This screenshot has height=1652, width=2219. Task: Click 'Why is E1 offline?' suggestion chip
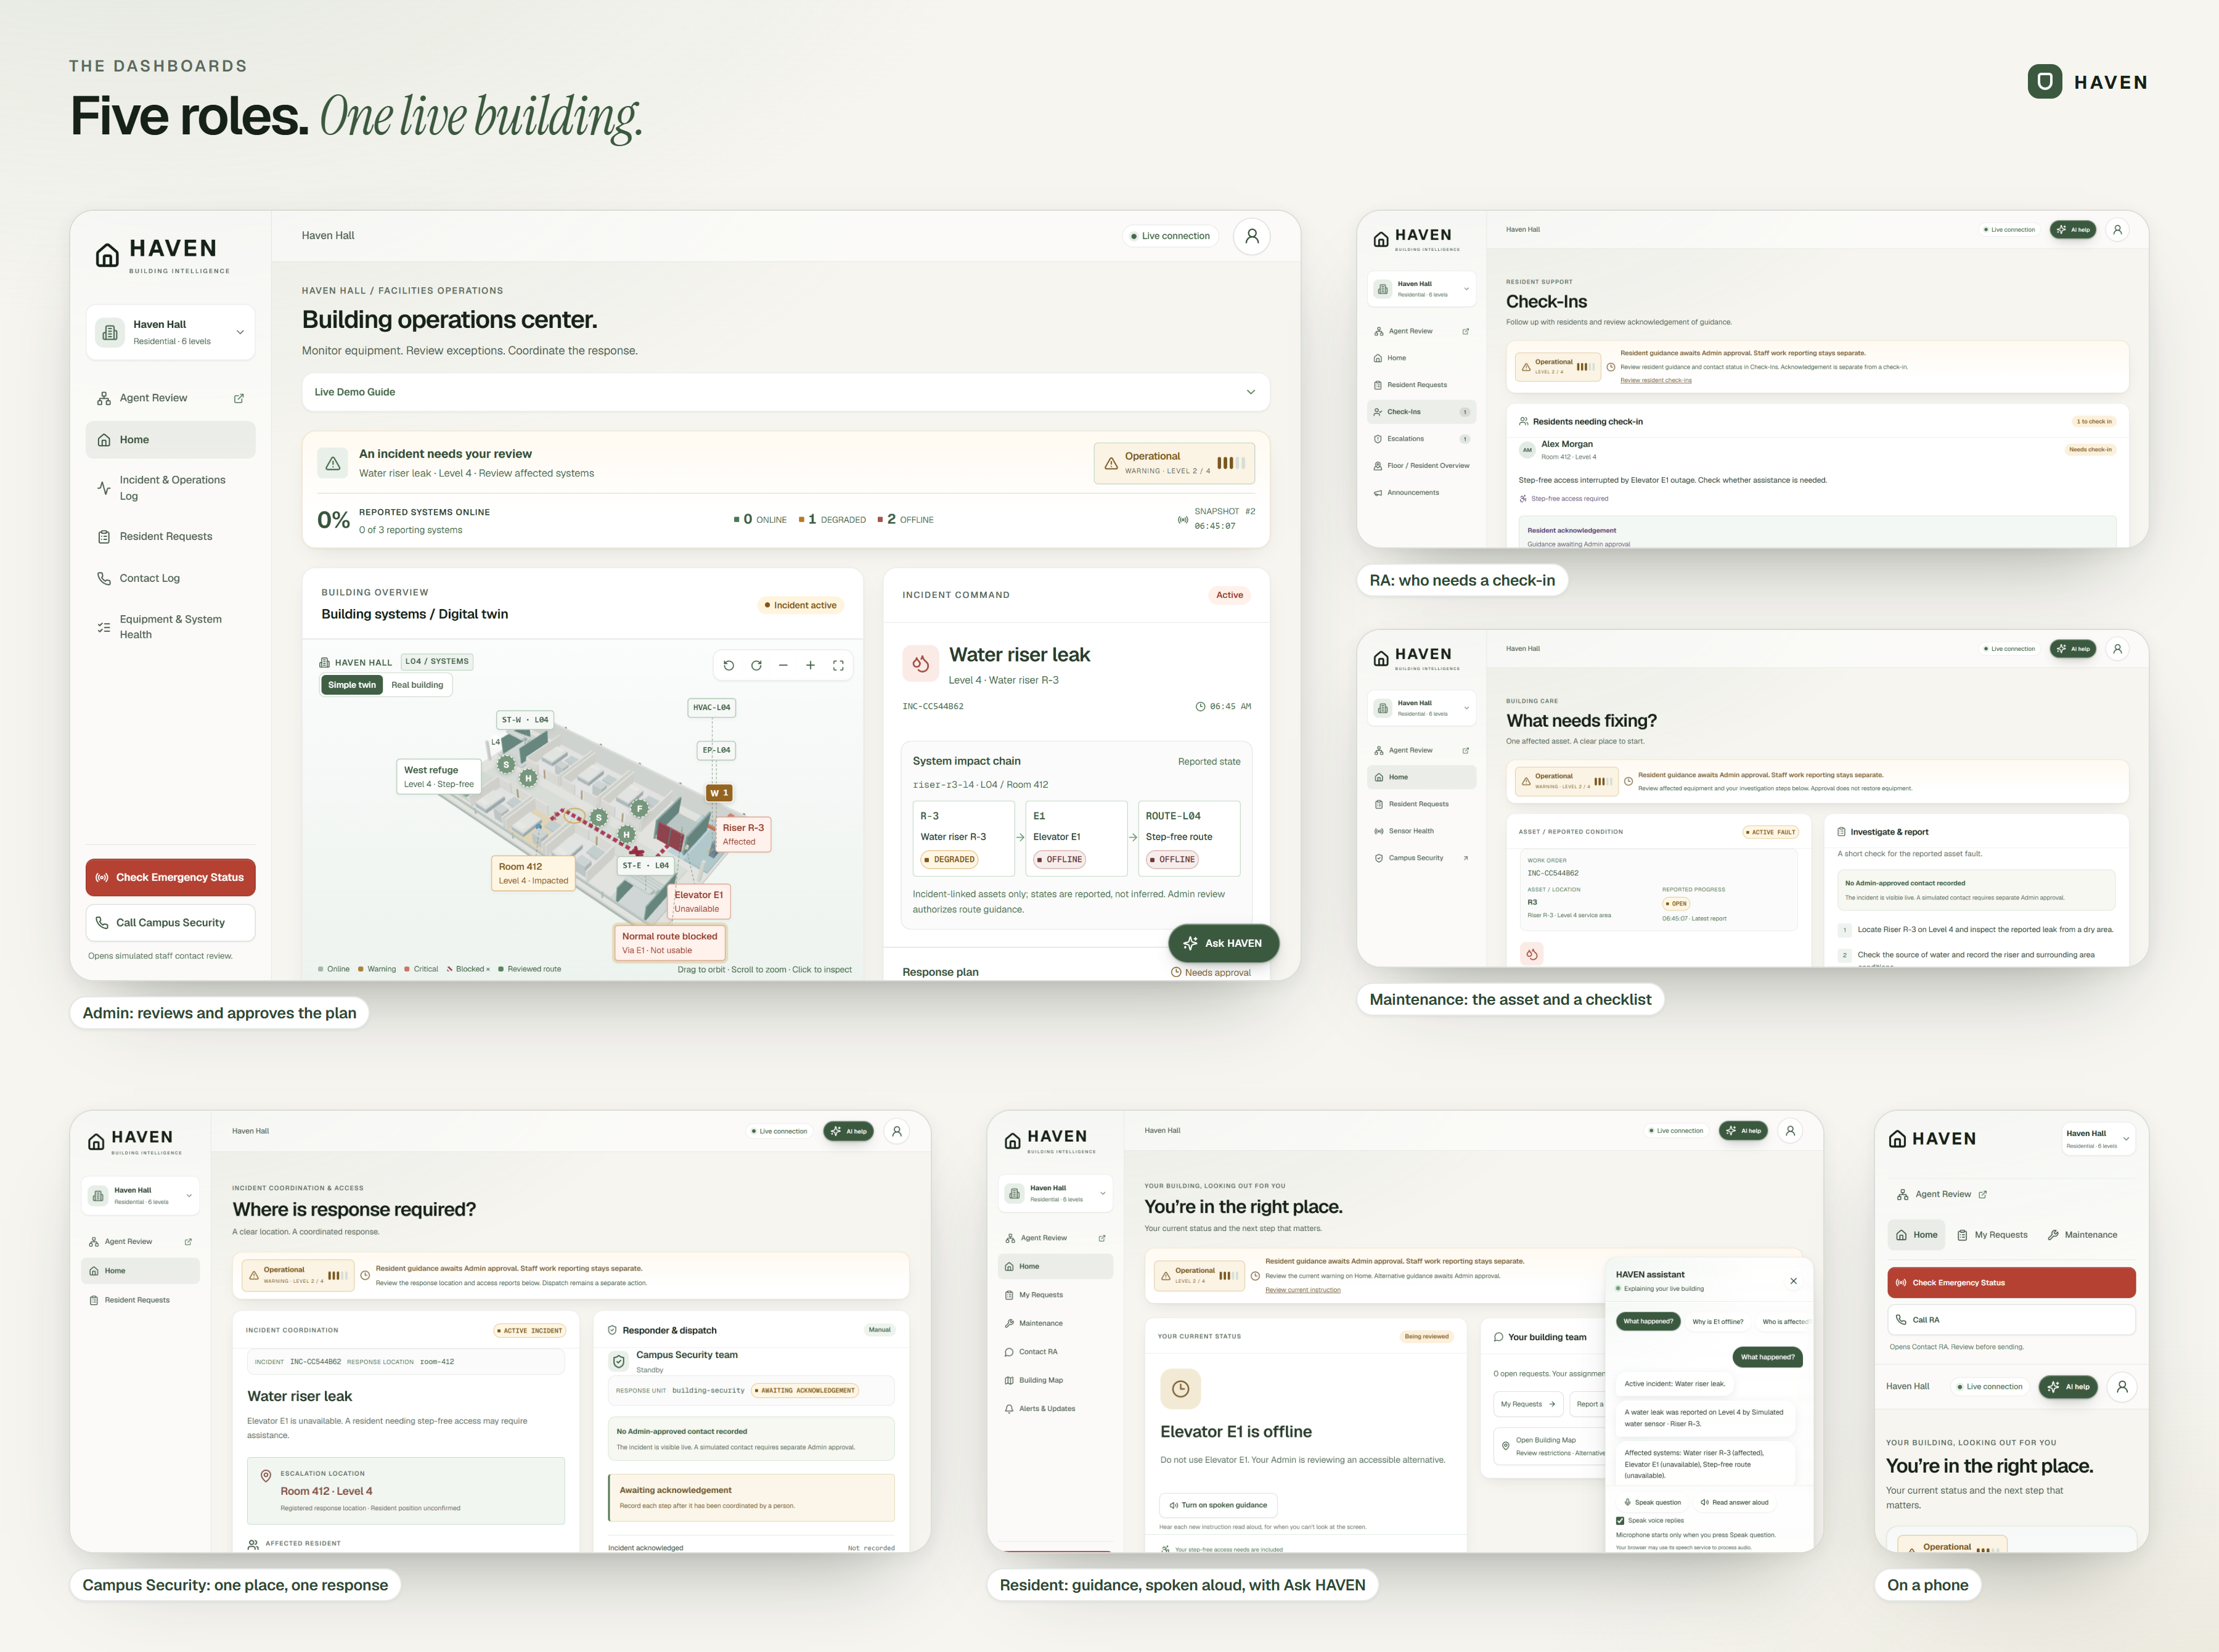click(1717, 1322)
